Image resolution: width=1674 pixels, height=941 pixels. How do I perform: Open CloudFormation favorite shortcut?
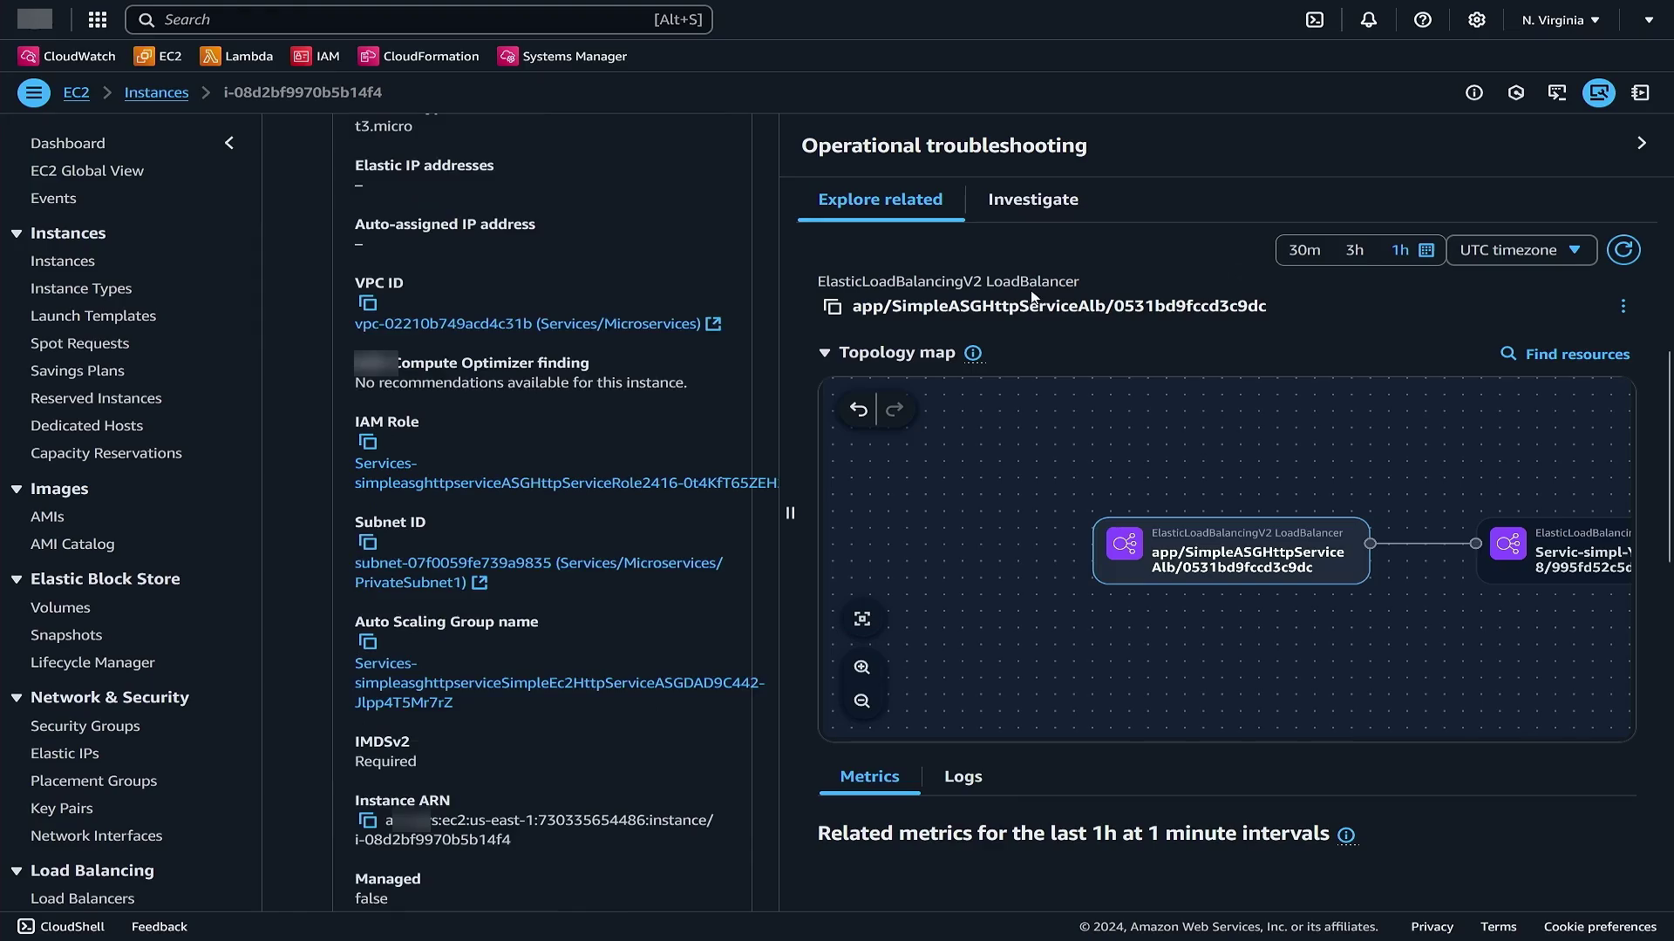[x=418, y=56]
